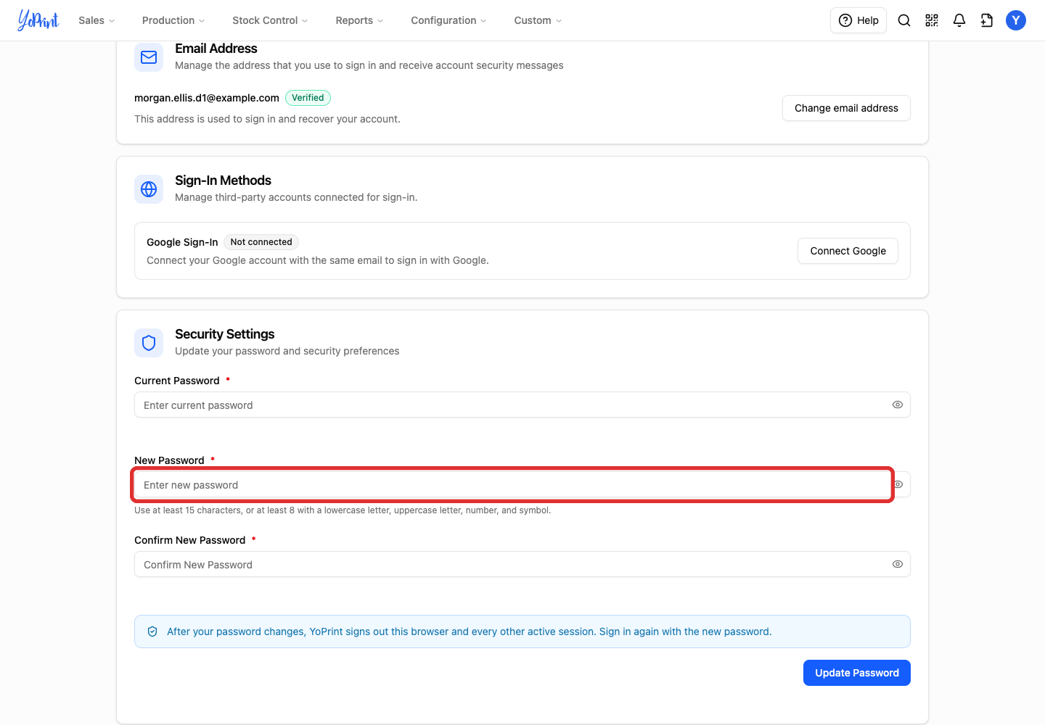Open the user avatar Y menu
The image size is (1045, 725).
click(x=1016, y=20)
